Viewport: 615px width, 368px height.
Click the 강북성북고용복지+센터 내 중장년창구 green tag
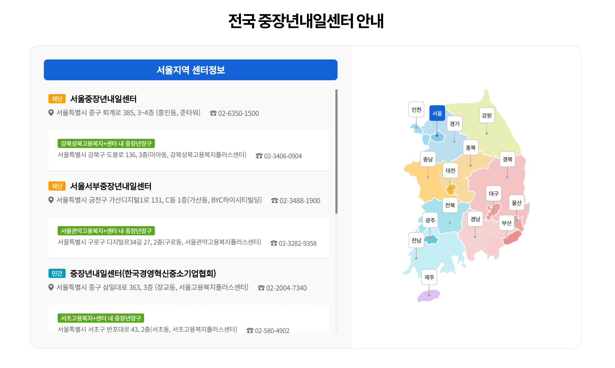pos(106,143)
